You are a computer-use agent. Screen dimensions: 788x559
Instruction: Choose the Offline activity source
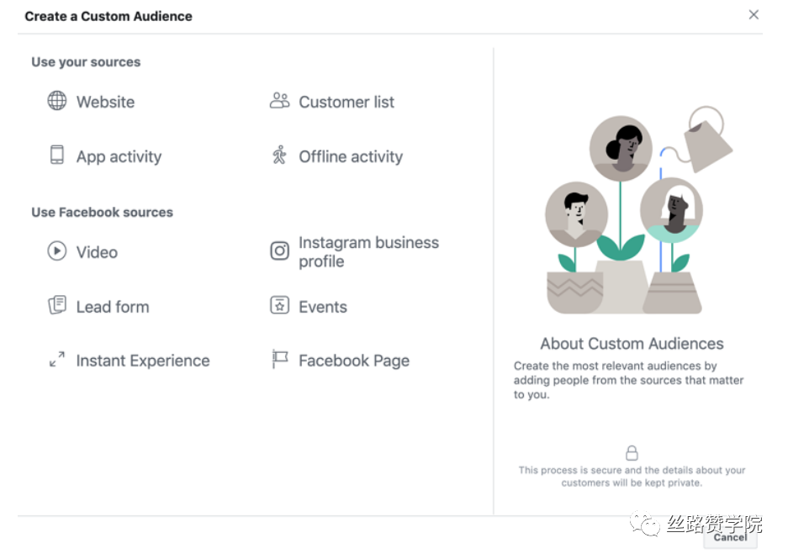click(x=351, y=156)
